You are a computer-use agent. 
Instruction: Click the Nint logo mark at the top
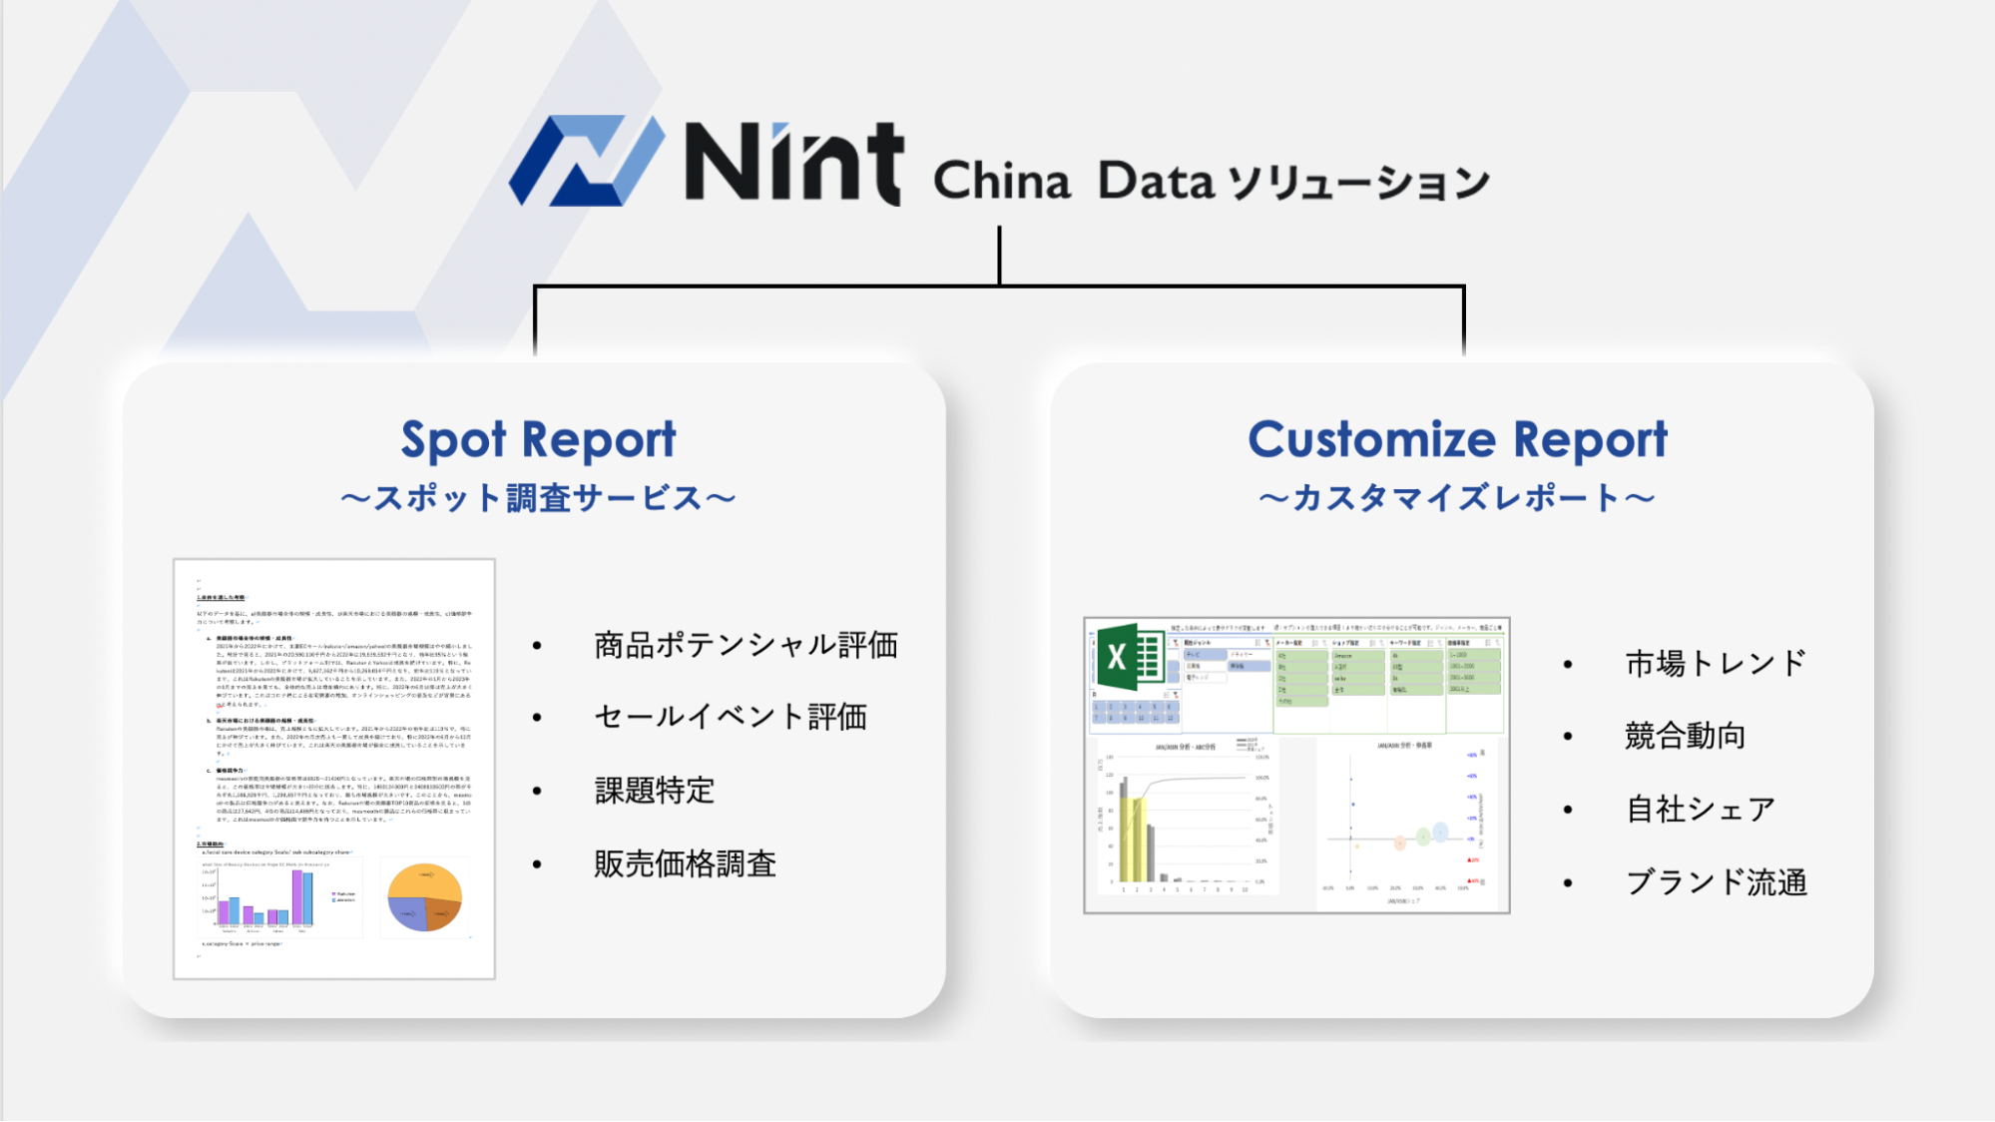pos(587,160)
